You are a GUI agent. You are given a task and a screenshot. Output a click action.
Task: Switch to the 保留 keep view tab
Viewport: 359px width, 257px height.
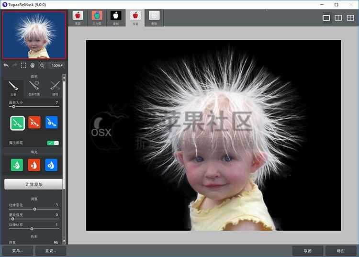click(x=135, y=18)
